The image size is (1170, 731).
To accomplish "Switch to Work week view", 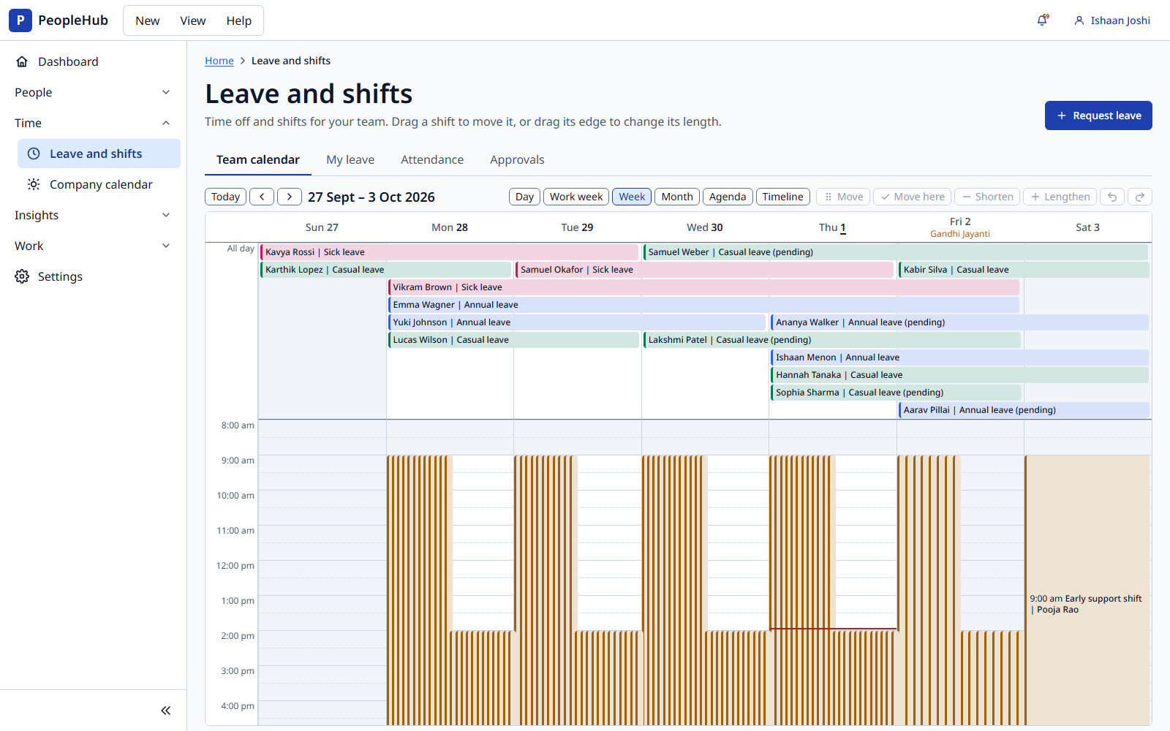I will tap(576, 197).
